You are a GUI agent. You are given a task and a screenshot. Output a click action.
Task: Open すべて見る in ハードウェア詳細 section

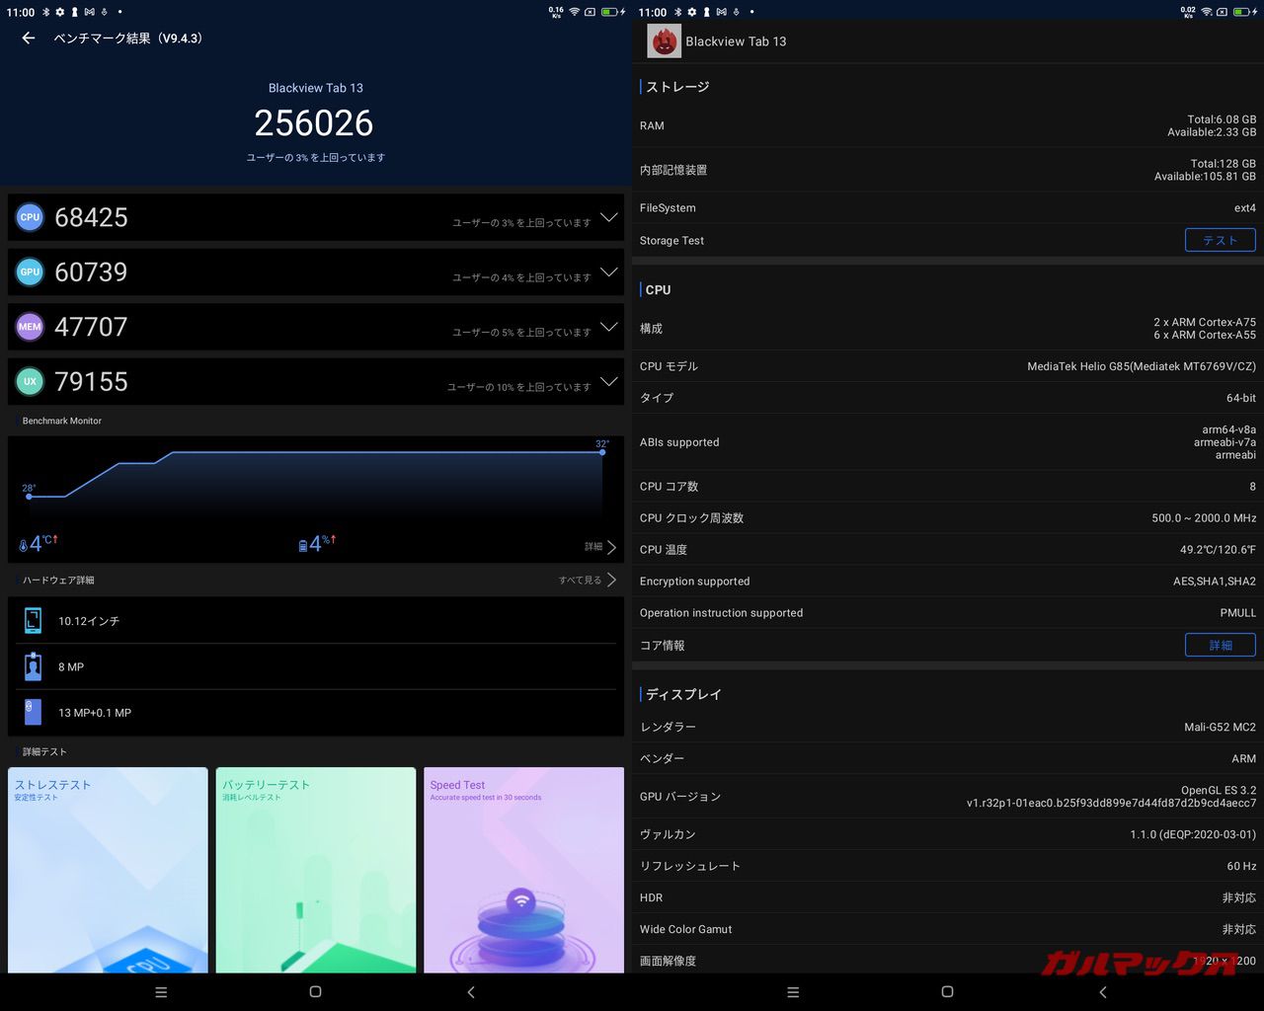(x=587, y=580)
